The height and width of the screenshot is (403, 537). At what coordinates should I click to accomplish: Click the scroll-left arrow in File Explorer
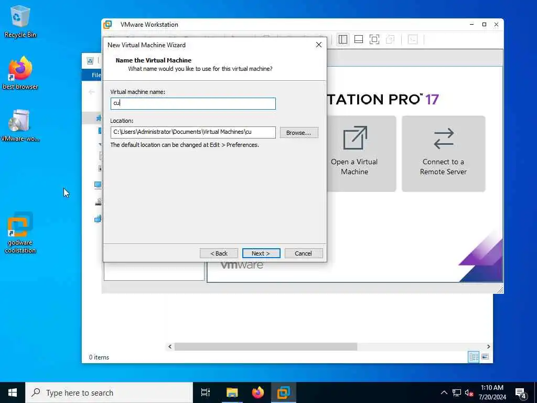pos(170,346)
